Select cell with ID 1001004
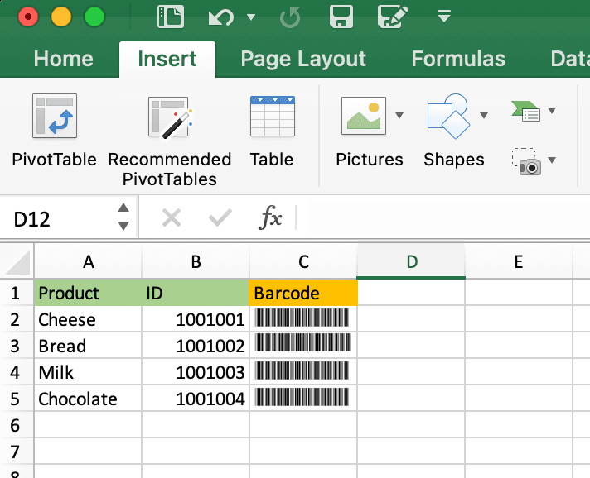This screenshot has width=590, height=478. pyautogui.click(x=196, y=399)
